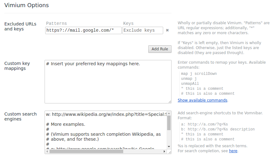The width and height of the screenshot is (274, 164).
Task: Click the 'b: http://b.com/?q=%s description' example
Action: [218, 129]
